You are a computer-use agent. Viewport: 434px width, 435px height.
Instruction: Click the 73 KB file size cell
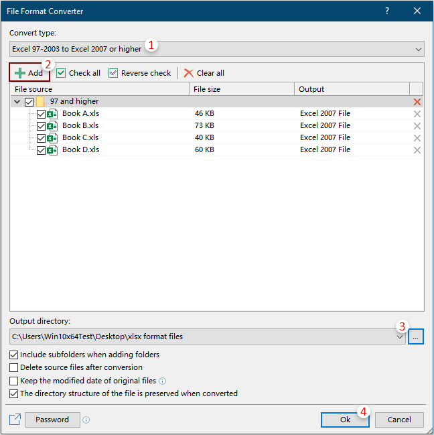click(x=204, y=125)
